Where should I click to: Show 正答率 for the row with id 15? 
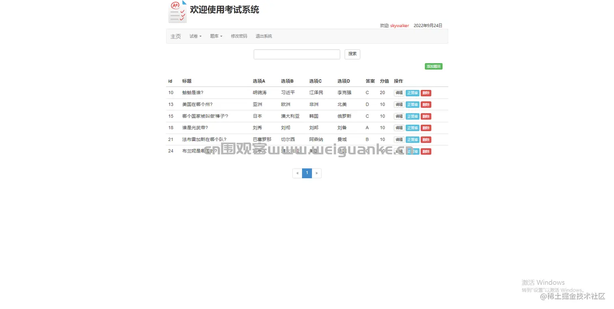412,117
